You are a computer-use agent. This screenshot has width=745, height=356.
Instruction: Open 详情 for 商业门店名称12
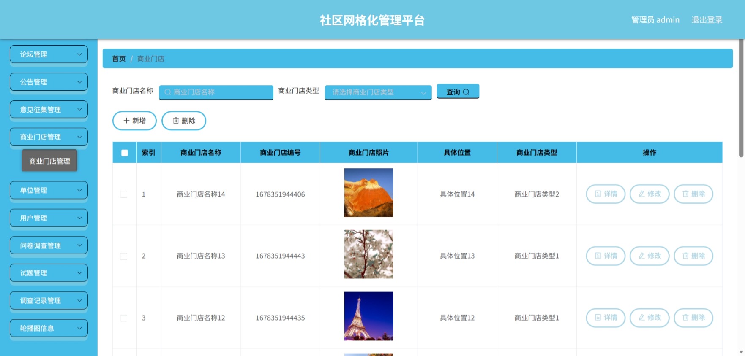[x=606, y=318]
